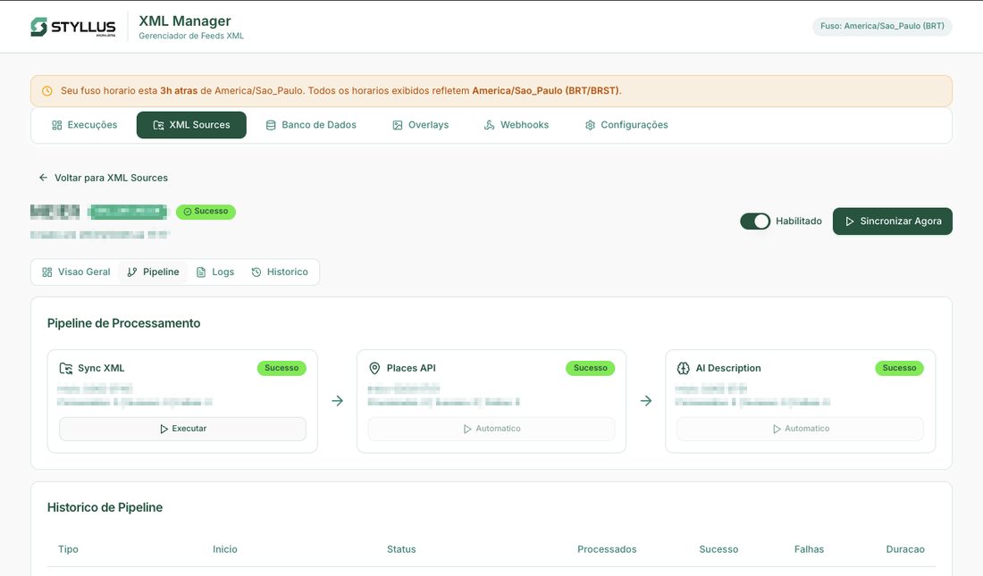The width and height of the screenshot is (983, 576).
Task: Disable the Habilitado toggle
Action: [x=755, y=220]
